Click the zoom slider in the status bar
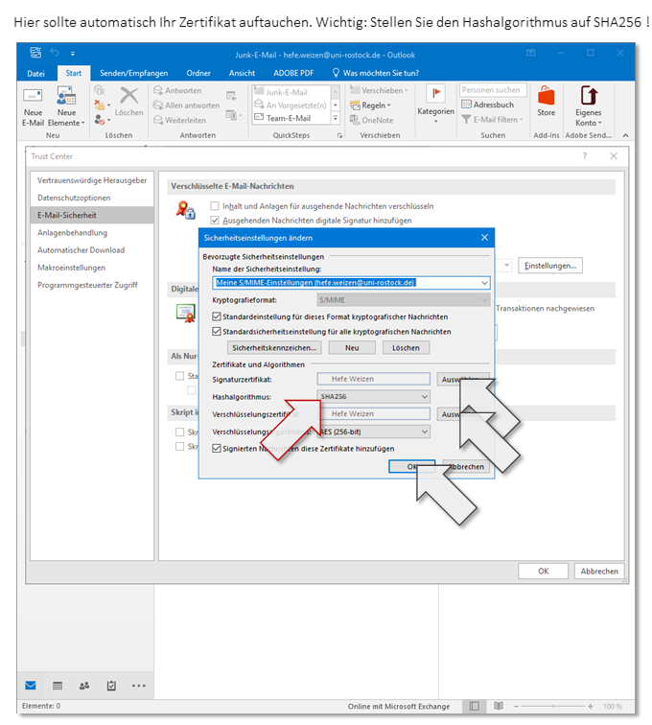 (552, 707)
